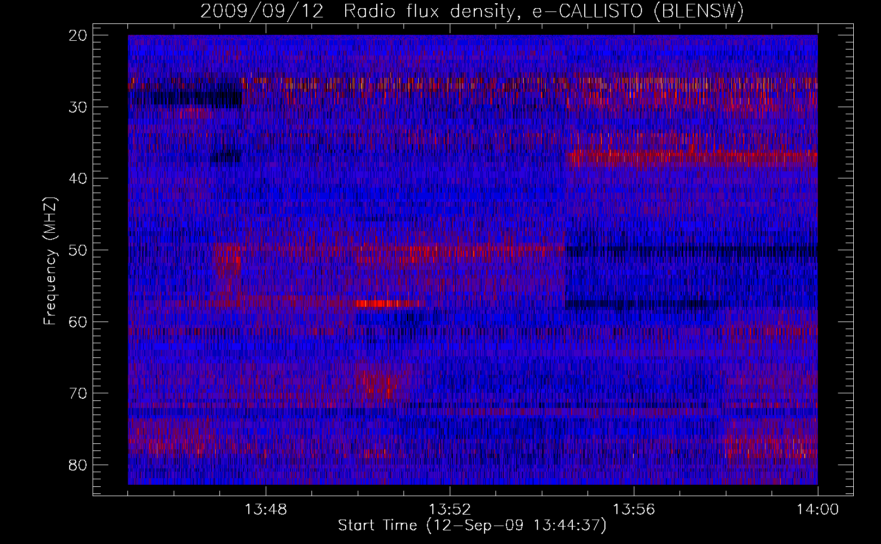881x544 pixels.
Task: Click the 13:52 time tick label
Action: (450, 510)
